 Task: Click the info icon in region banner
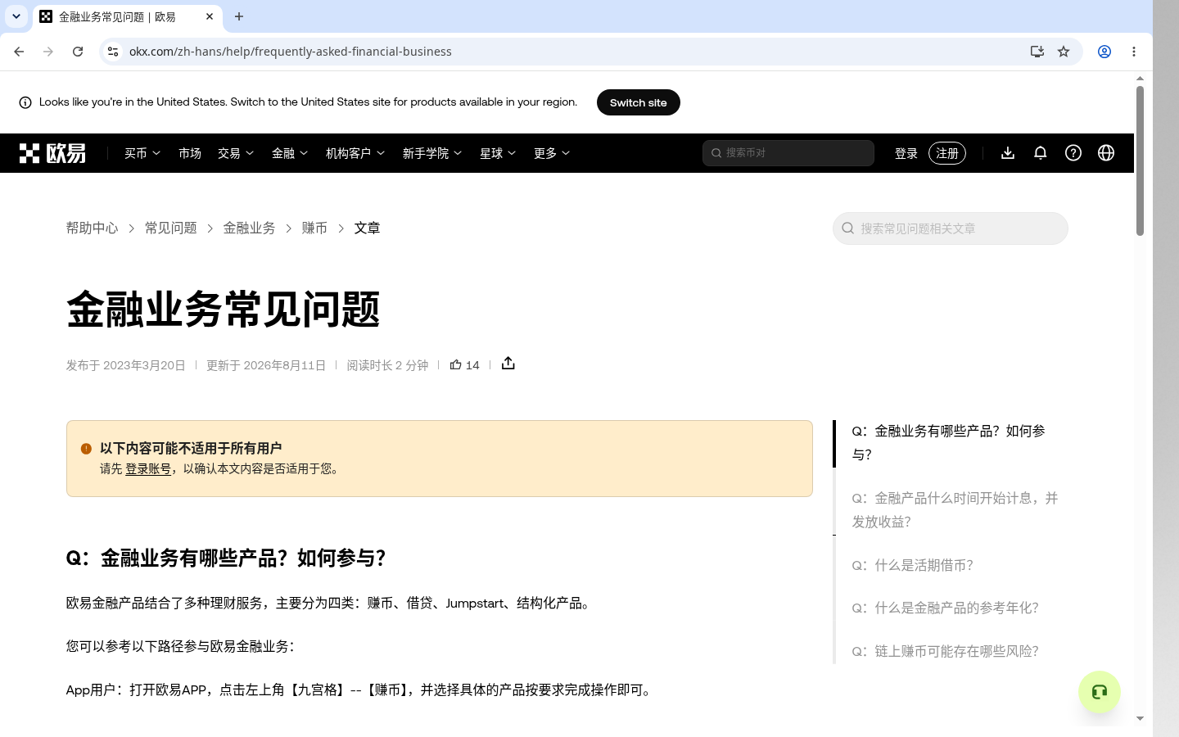point(25,102)
